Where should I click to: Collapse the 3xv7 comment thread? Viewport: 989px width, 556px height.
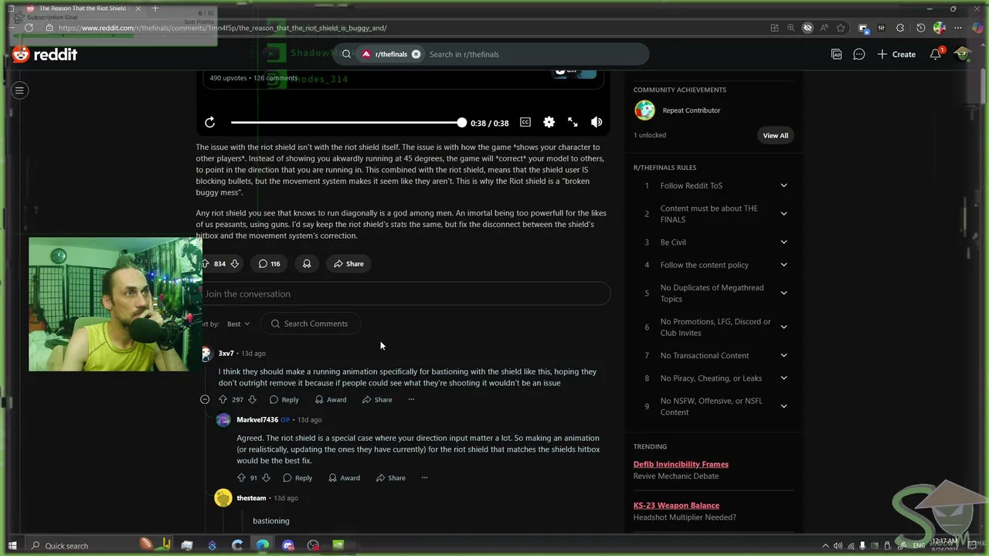tap(205, 400)
